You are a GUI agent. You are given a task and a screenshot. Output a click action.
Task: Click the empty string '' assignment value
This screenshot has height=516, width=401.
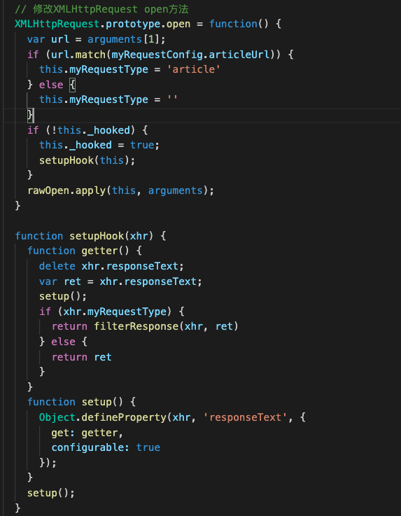point(172,99)
